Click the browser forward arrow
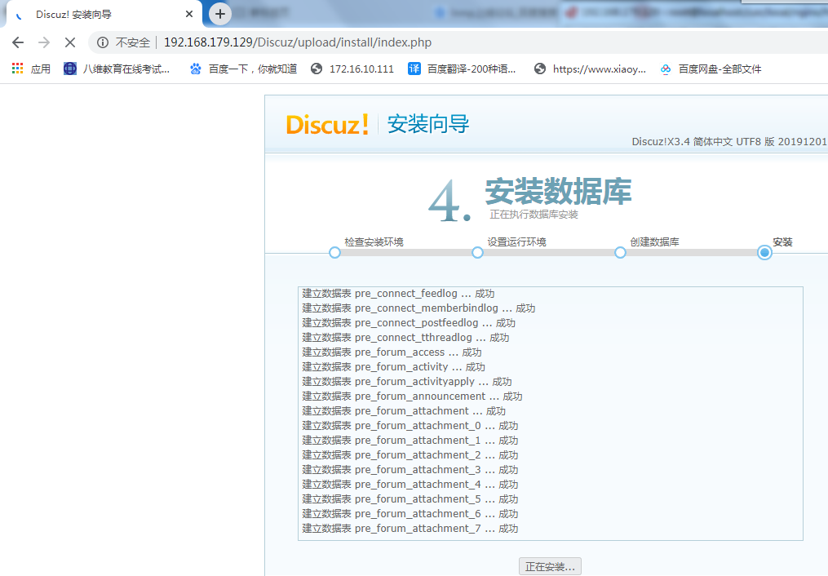This screenshot has width=828, height=576. click(x=44, y=42)
